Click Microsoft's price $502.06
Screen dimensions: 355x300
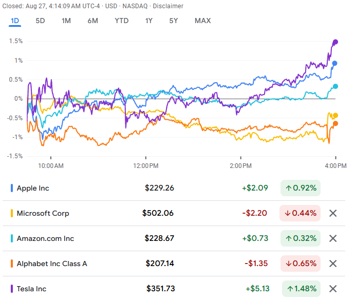pyautogui.click(x=158, y=213)
